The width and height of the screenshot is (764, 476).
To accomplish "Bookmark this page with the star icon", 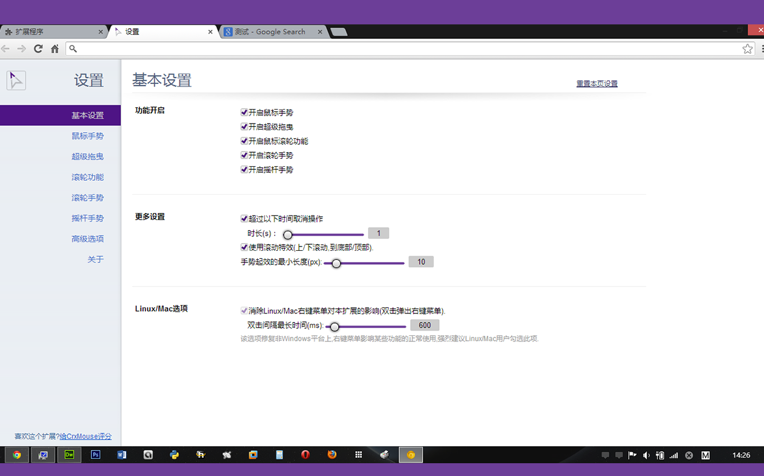I will [748, 49].
